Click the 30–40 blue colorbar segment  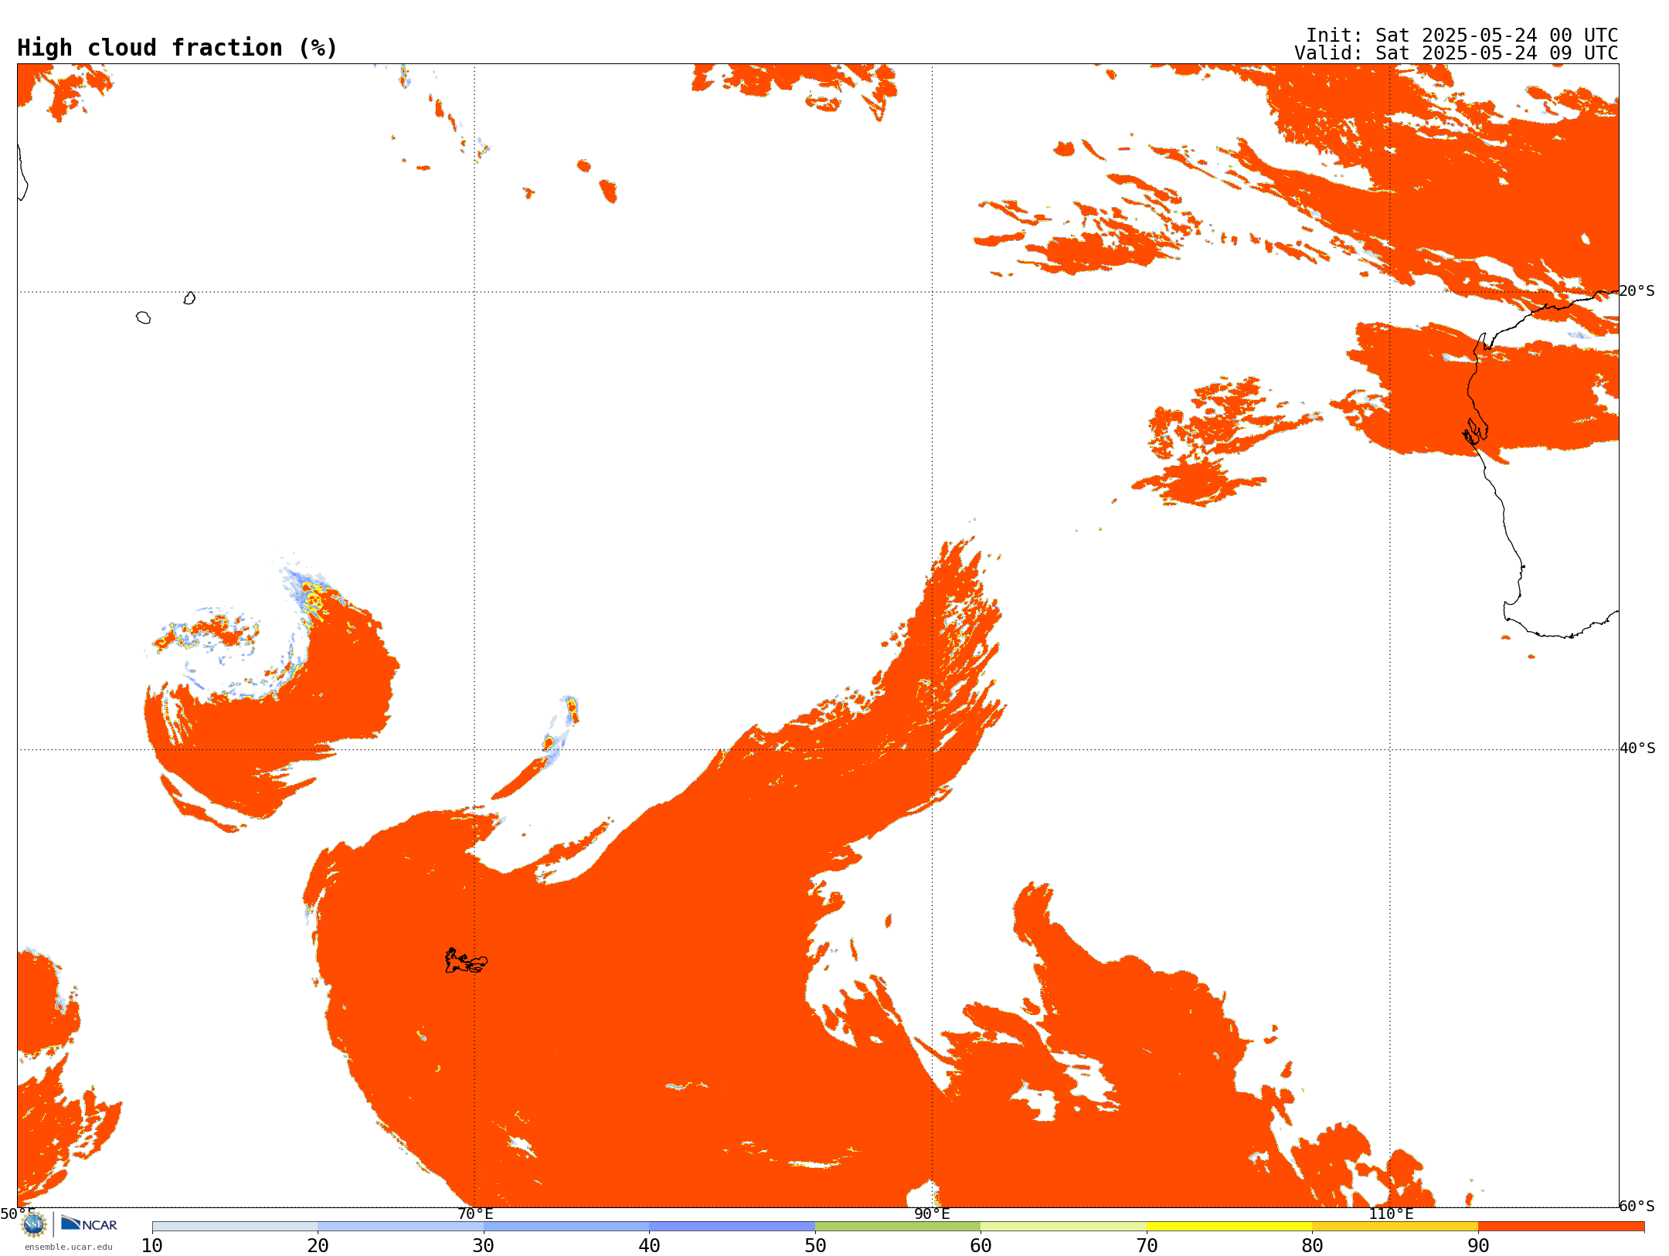(x=566, y=1227)
